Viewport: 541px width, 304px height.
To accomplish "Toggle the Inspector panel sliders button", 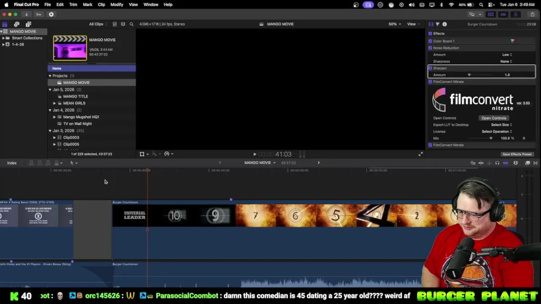I will [x=515, y=14].
